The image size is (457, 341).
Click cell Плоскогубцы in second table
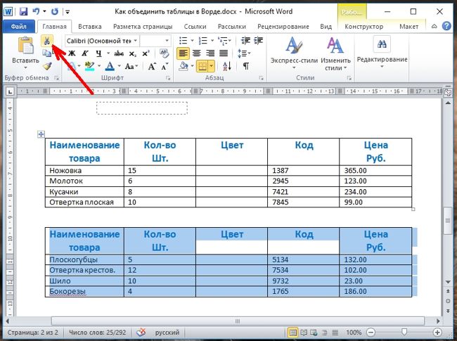coord(84,259)
